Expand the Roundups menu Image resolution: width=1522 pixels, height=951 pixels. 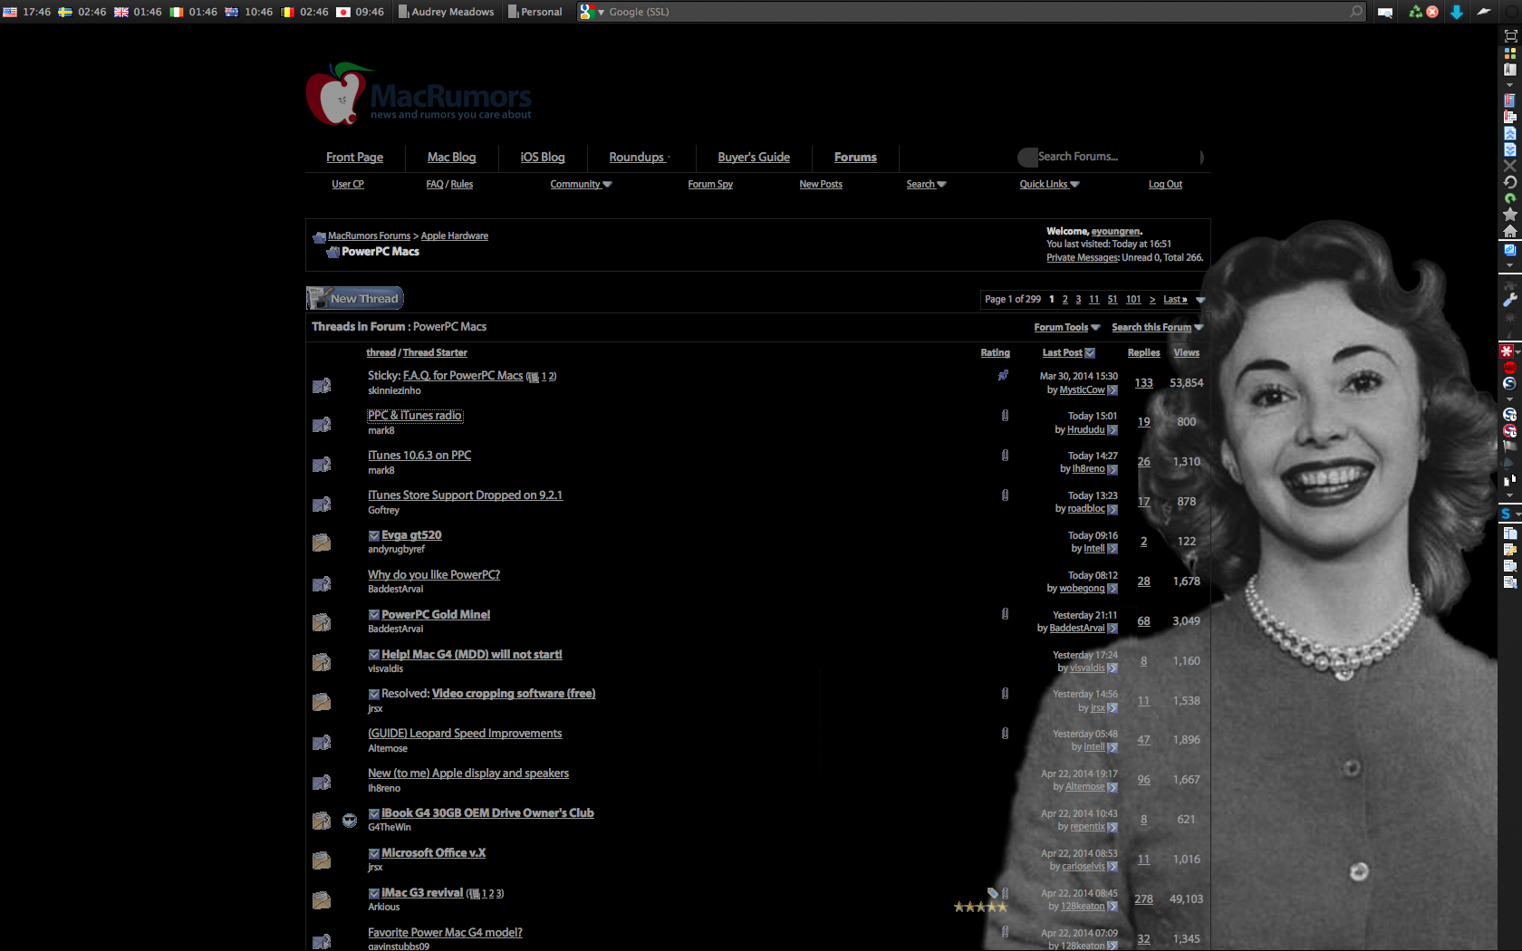point(639,157)
